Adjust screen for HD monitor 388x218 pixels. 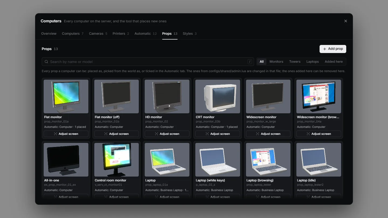(x=167, y=134)
